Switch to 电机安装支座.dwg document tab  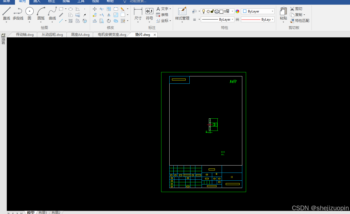112,35
